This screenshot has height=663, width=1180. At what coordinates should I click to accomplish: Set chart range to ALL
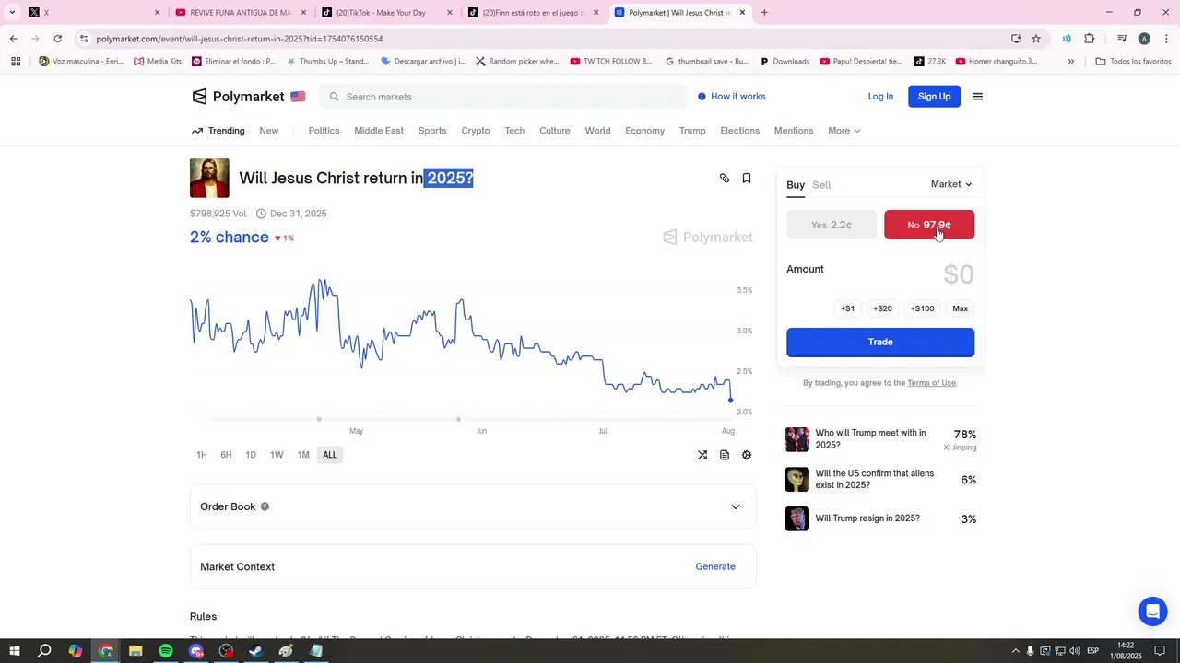[x=330, y=455]
